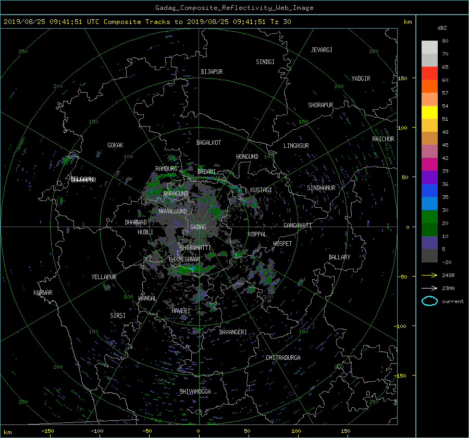
Task: Click the dBZ legend heading
Action: [442, 28]
